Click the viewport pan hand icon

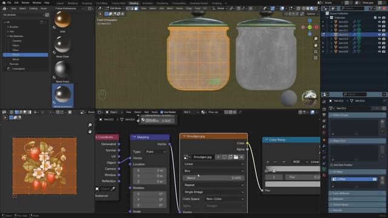(x=315, y=45)
